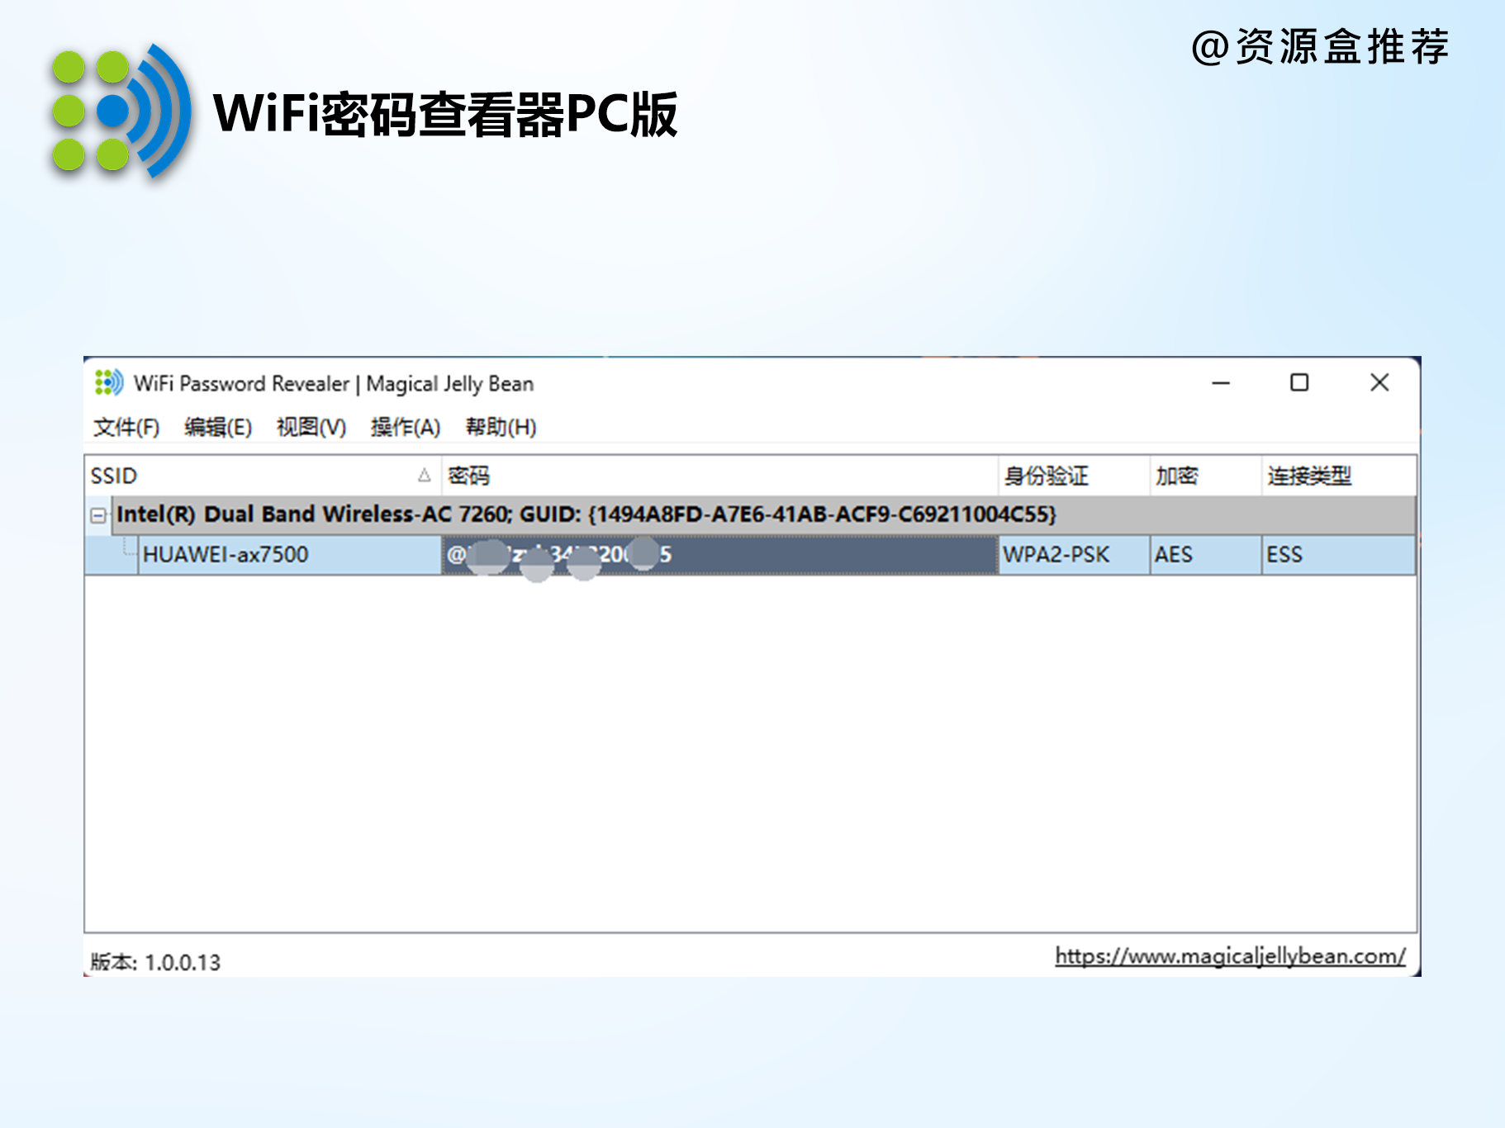
Task: Click the 密码 column header
Action: coord(719,476)
